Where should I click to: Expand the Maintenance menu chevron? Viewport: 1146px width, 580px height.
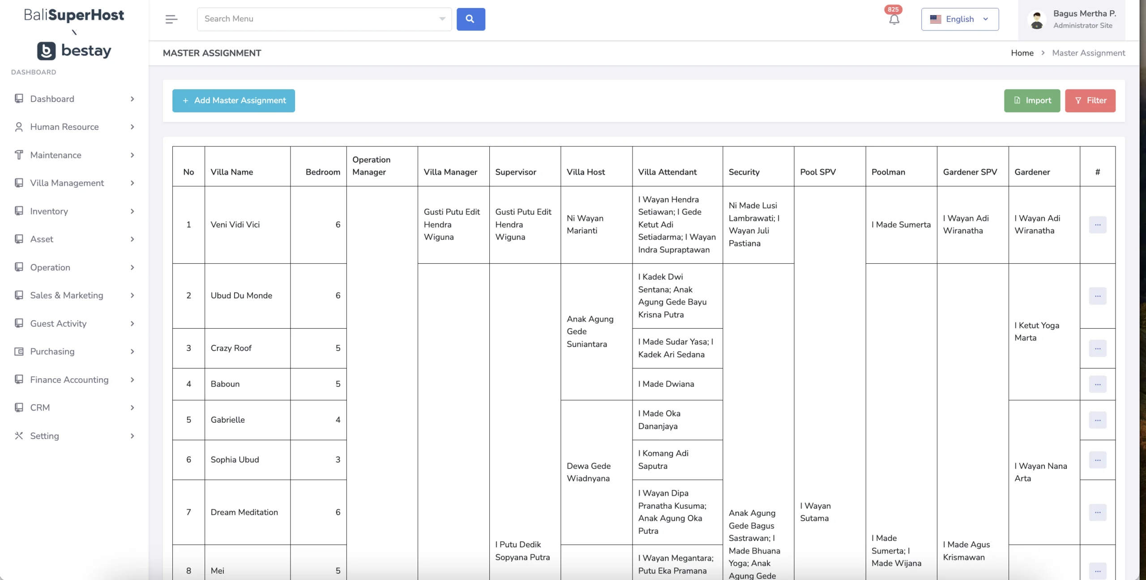pos(132,155)
